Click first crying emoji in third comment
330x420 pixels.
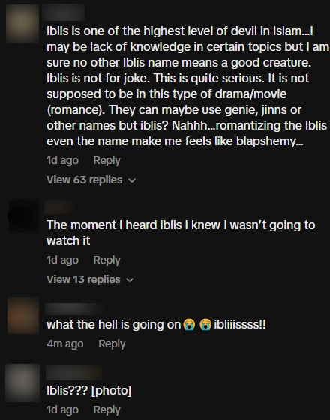point(189,325)
